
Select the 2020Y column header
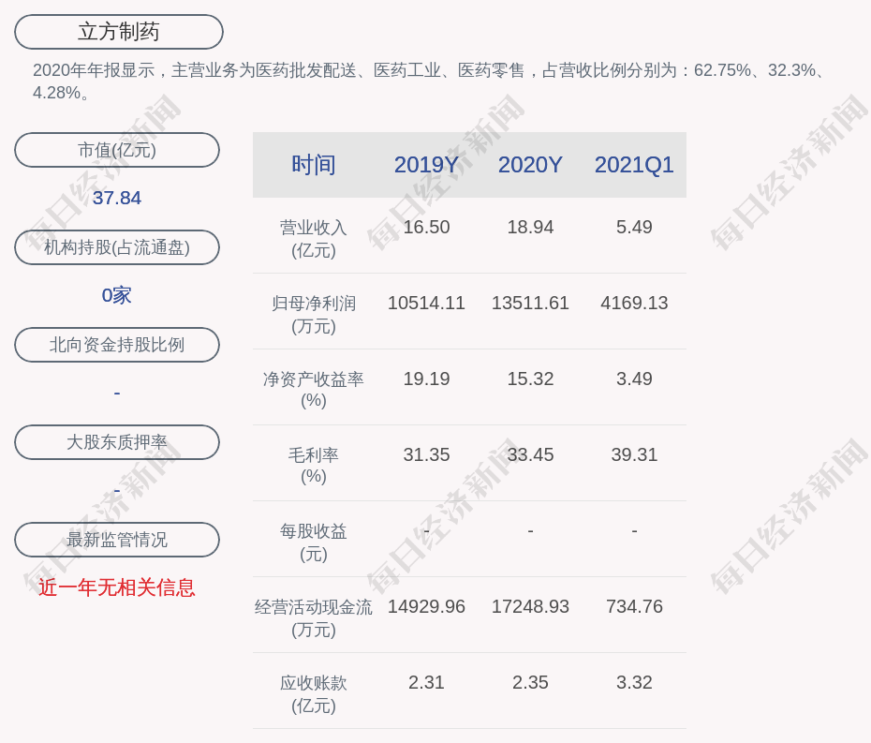point(530,165)
